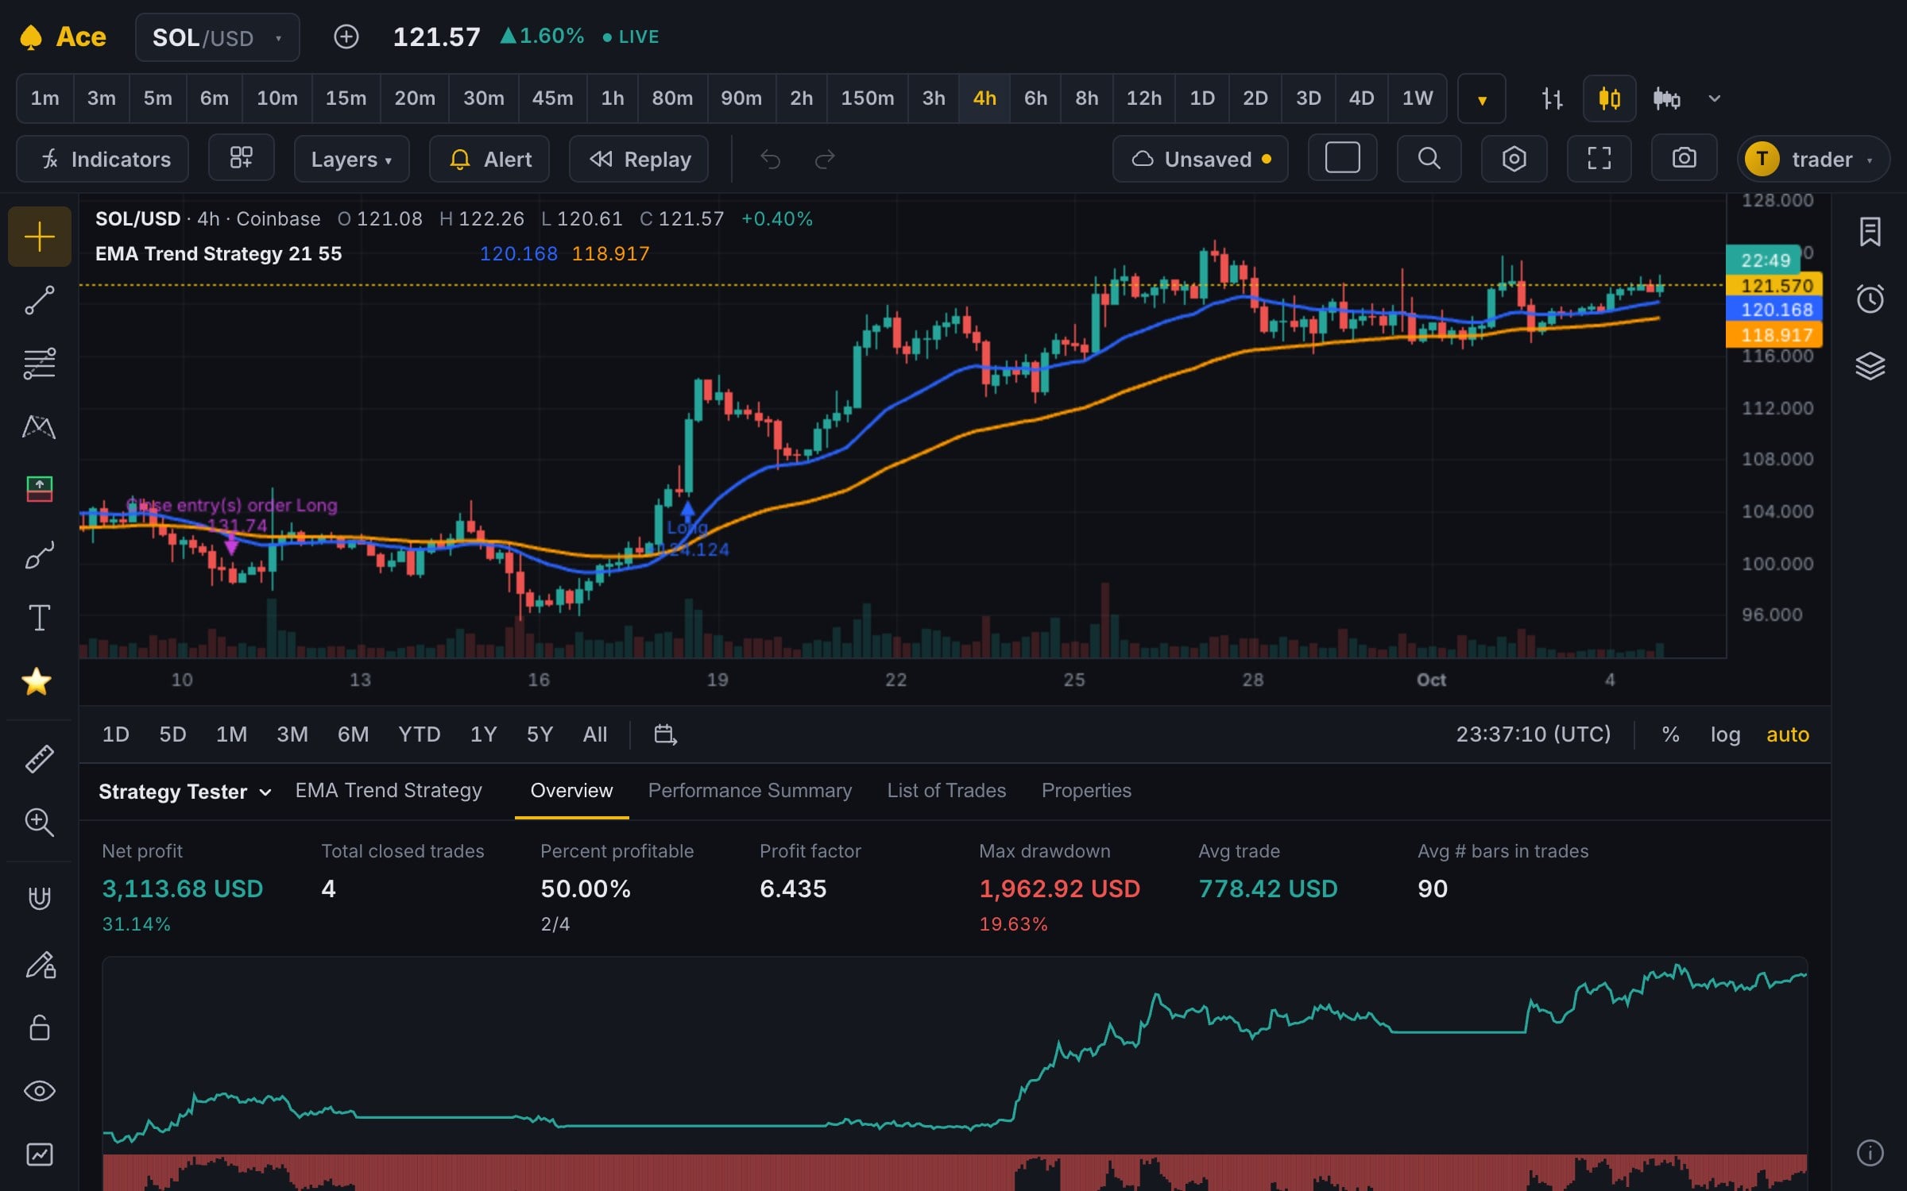
Task: Expand the Strategy Tester dropdown
Action: coord(184,792)
